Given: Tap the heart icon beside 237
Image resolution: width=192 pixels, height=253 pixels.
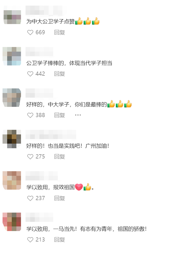Looking at the screenshot, I should point(30,198).
